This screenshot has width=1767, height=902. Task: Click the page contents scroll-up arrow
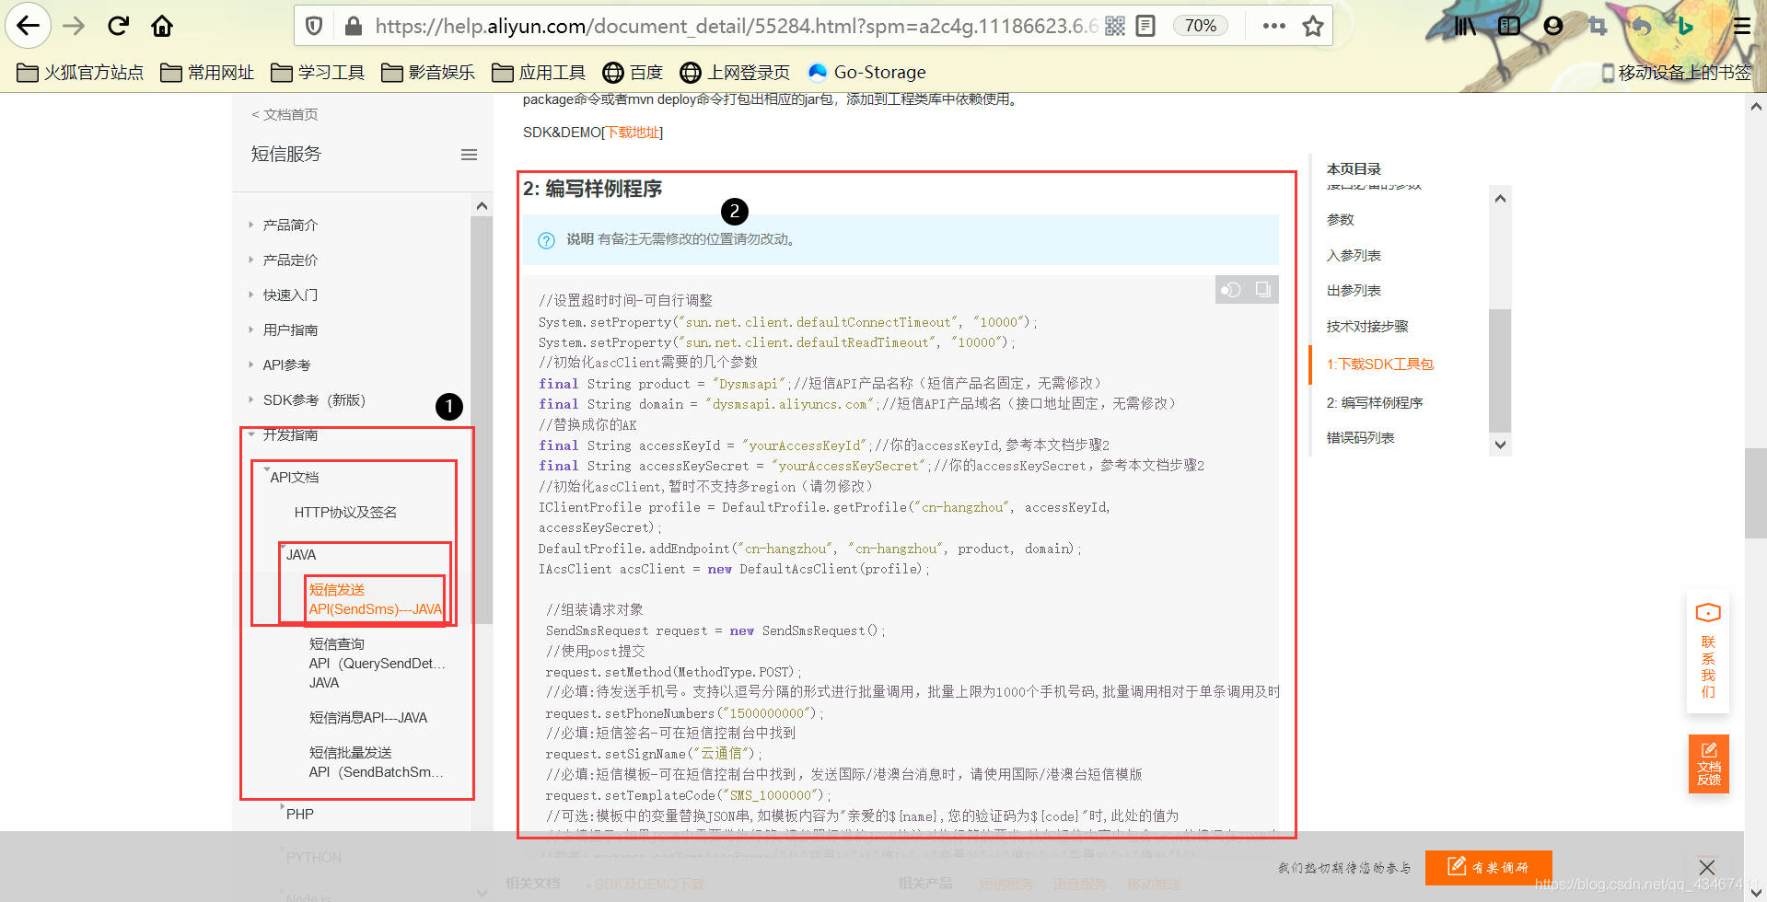click(1500, 198)
